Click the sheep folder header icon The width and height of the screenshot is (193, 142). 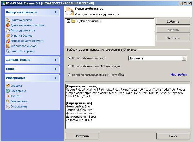(69, 11)
